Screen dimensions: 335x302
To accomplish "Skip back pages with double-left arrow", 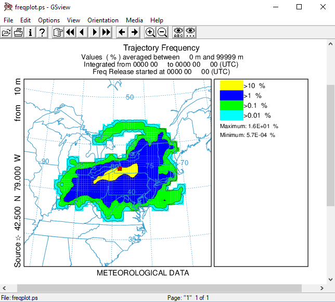I will [70, 32].
